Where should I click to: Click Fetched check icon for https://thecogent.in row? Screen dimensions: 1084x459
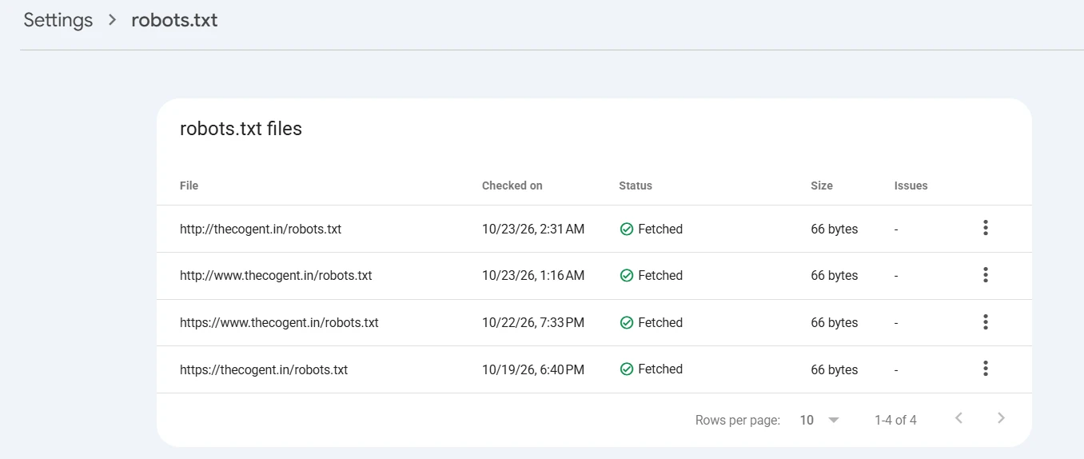(x=627, y=369)
